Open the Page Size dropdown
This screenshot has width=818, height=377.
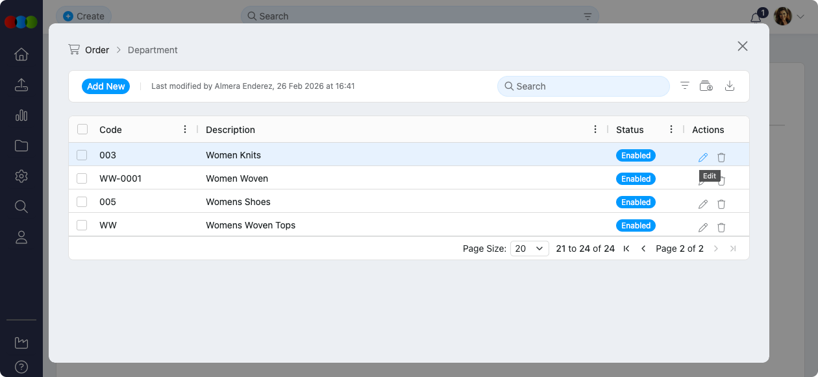coord(530,249)
